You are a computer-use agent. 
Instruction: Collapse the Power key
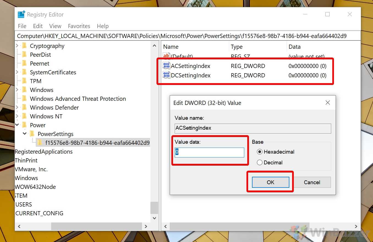pyautogui.click(x=17, y=125)
